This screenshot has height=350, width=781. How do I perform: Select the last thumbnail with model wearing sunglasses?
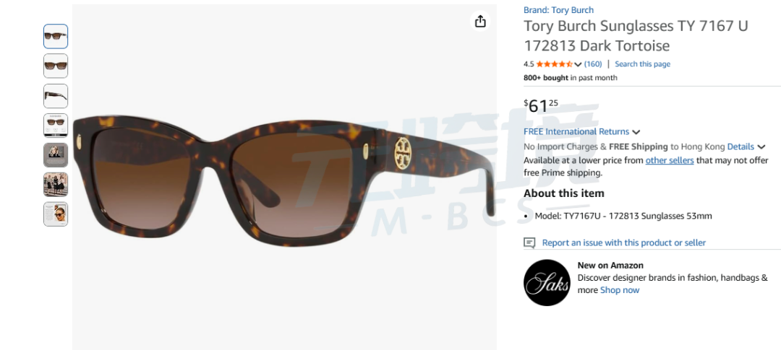click(x=56, y=214)
